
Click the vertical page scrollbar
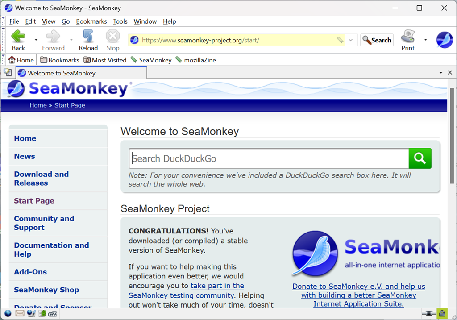click(452, 134)
